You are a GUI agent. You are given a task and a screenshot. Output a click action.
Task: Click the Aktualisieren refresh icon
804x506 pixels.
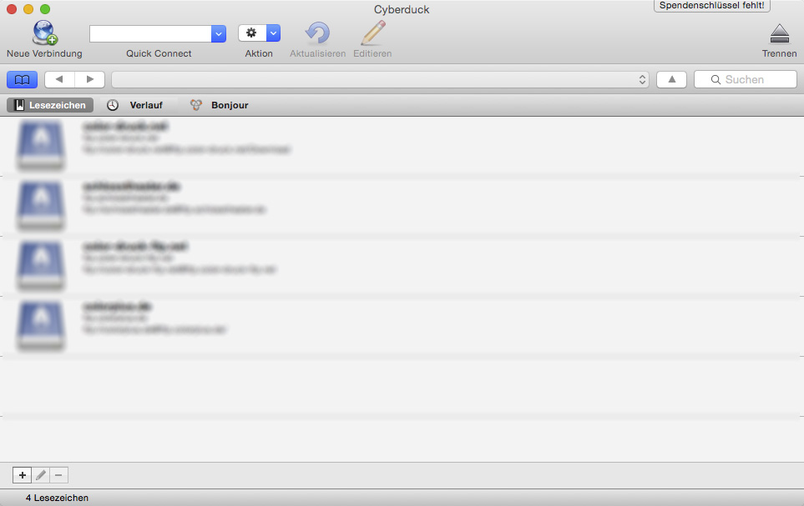317,33
